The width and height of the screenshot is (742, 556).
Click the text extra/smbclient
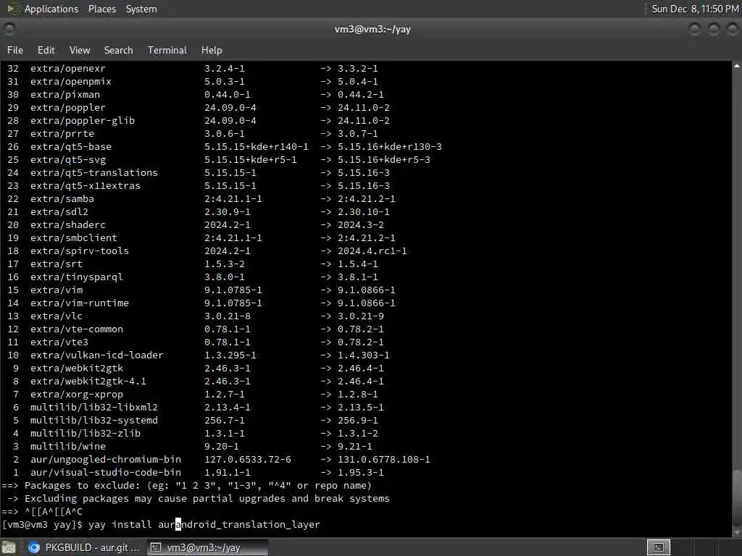tap(73, 237)
